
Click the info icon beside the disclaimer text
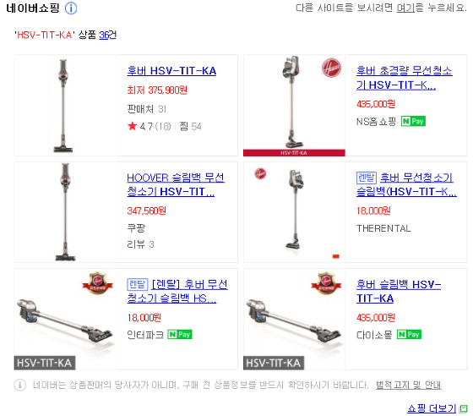click(20, 385)
